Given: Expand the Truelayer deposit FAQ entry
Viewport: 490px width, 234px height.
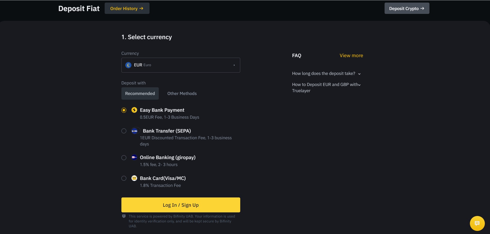Looking at the screenshot, I should [x=326, y=88].
